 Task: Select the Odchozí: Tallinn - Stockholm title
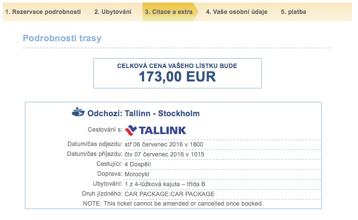(143, 113)
